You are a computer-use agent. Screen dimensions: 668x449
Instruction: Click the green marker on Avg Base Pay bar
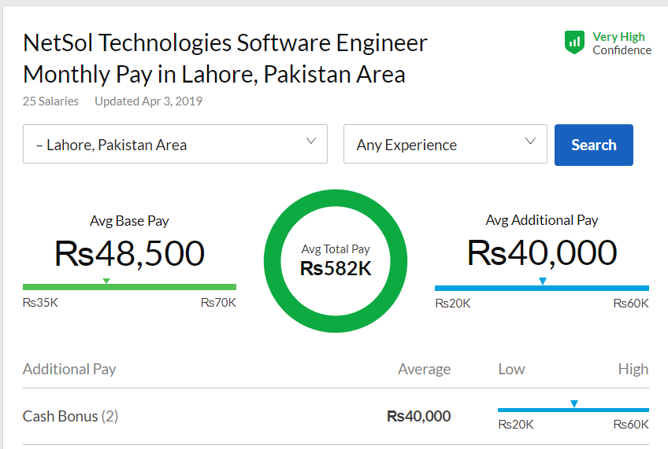coord(106,281)
